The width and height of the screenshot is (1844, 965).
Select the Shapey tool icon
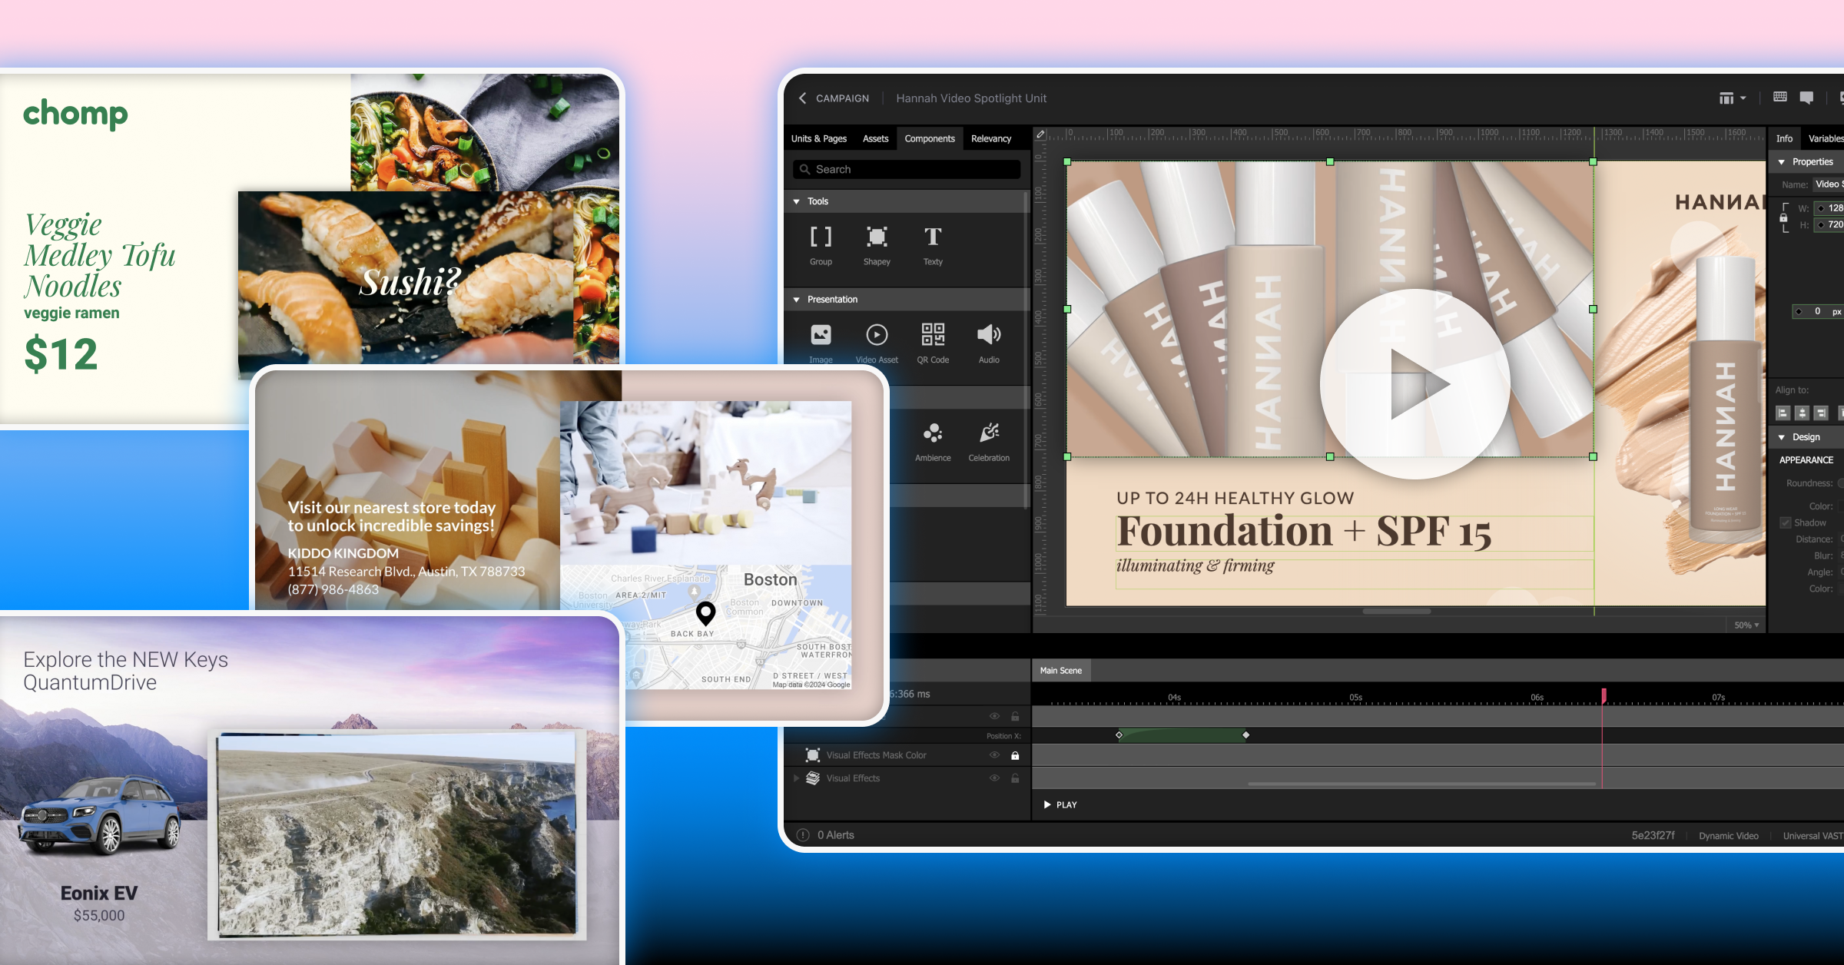point(877,237)
